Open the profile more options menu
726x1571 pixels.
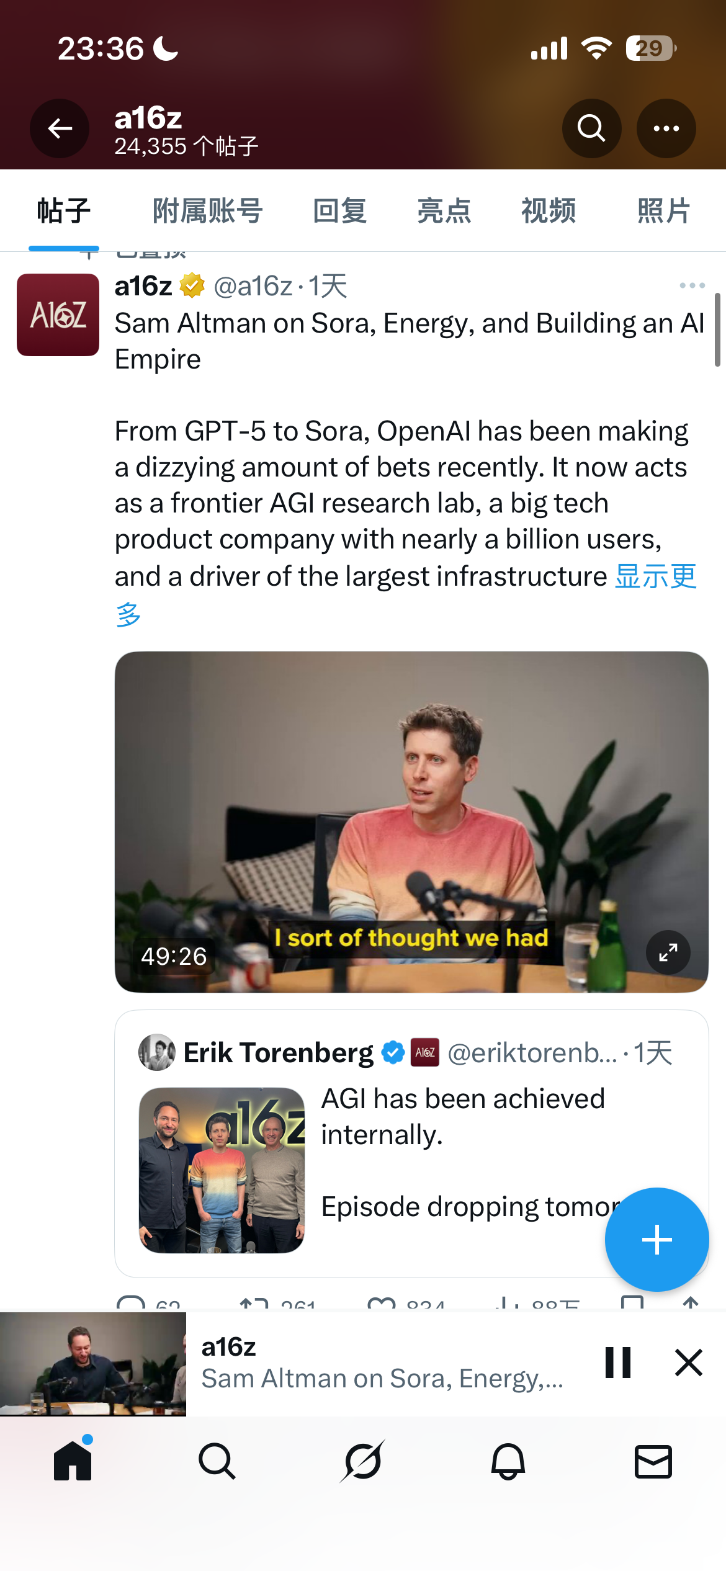point(666,128)
